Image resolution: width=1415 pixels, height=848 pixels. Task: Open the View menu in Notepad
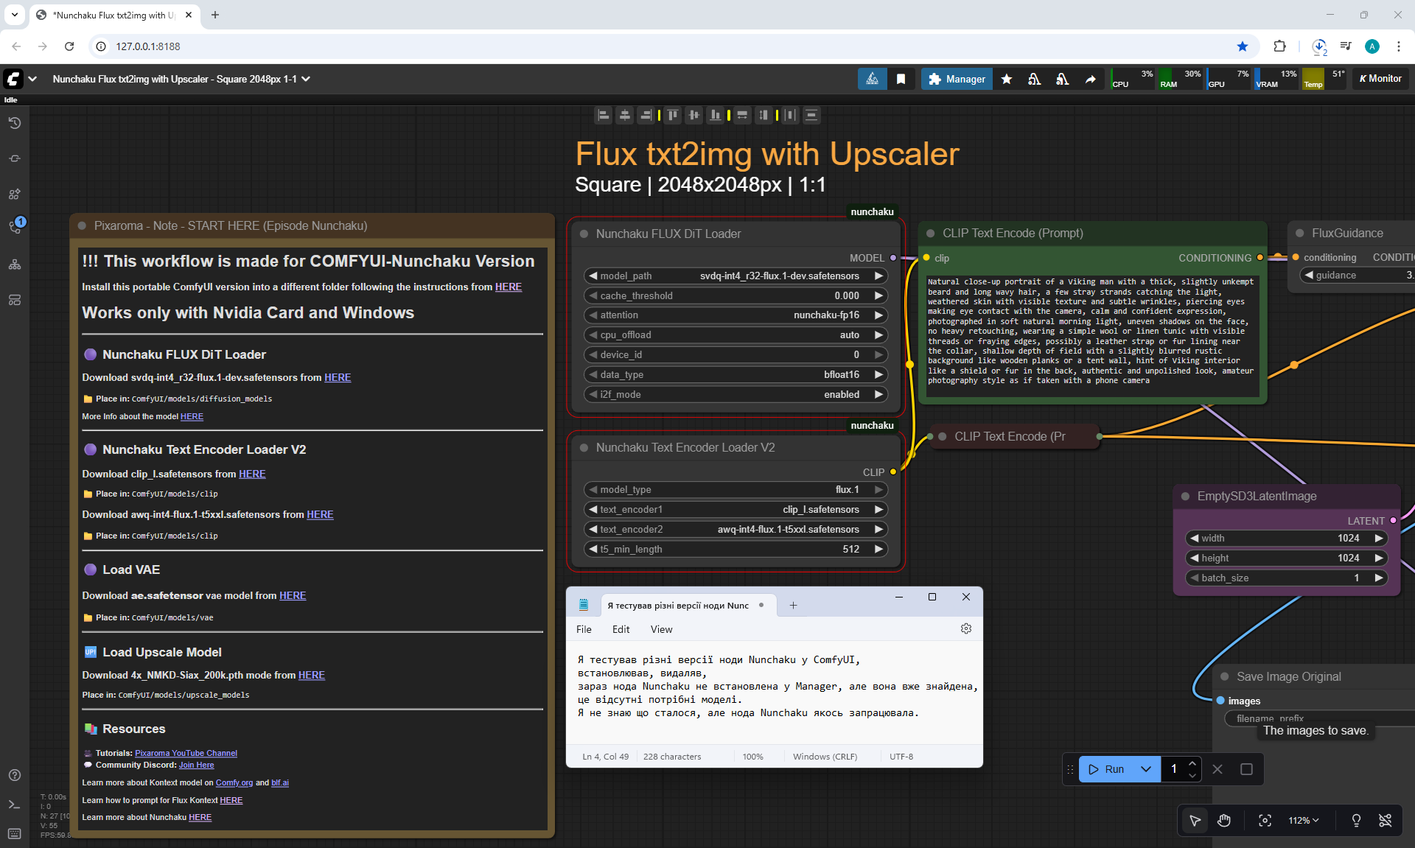[661, 629]
